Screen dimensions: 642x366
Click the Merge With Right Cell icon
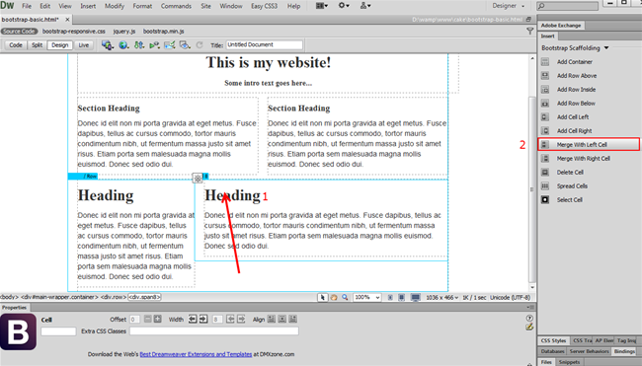pos(545,158)
